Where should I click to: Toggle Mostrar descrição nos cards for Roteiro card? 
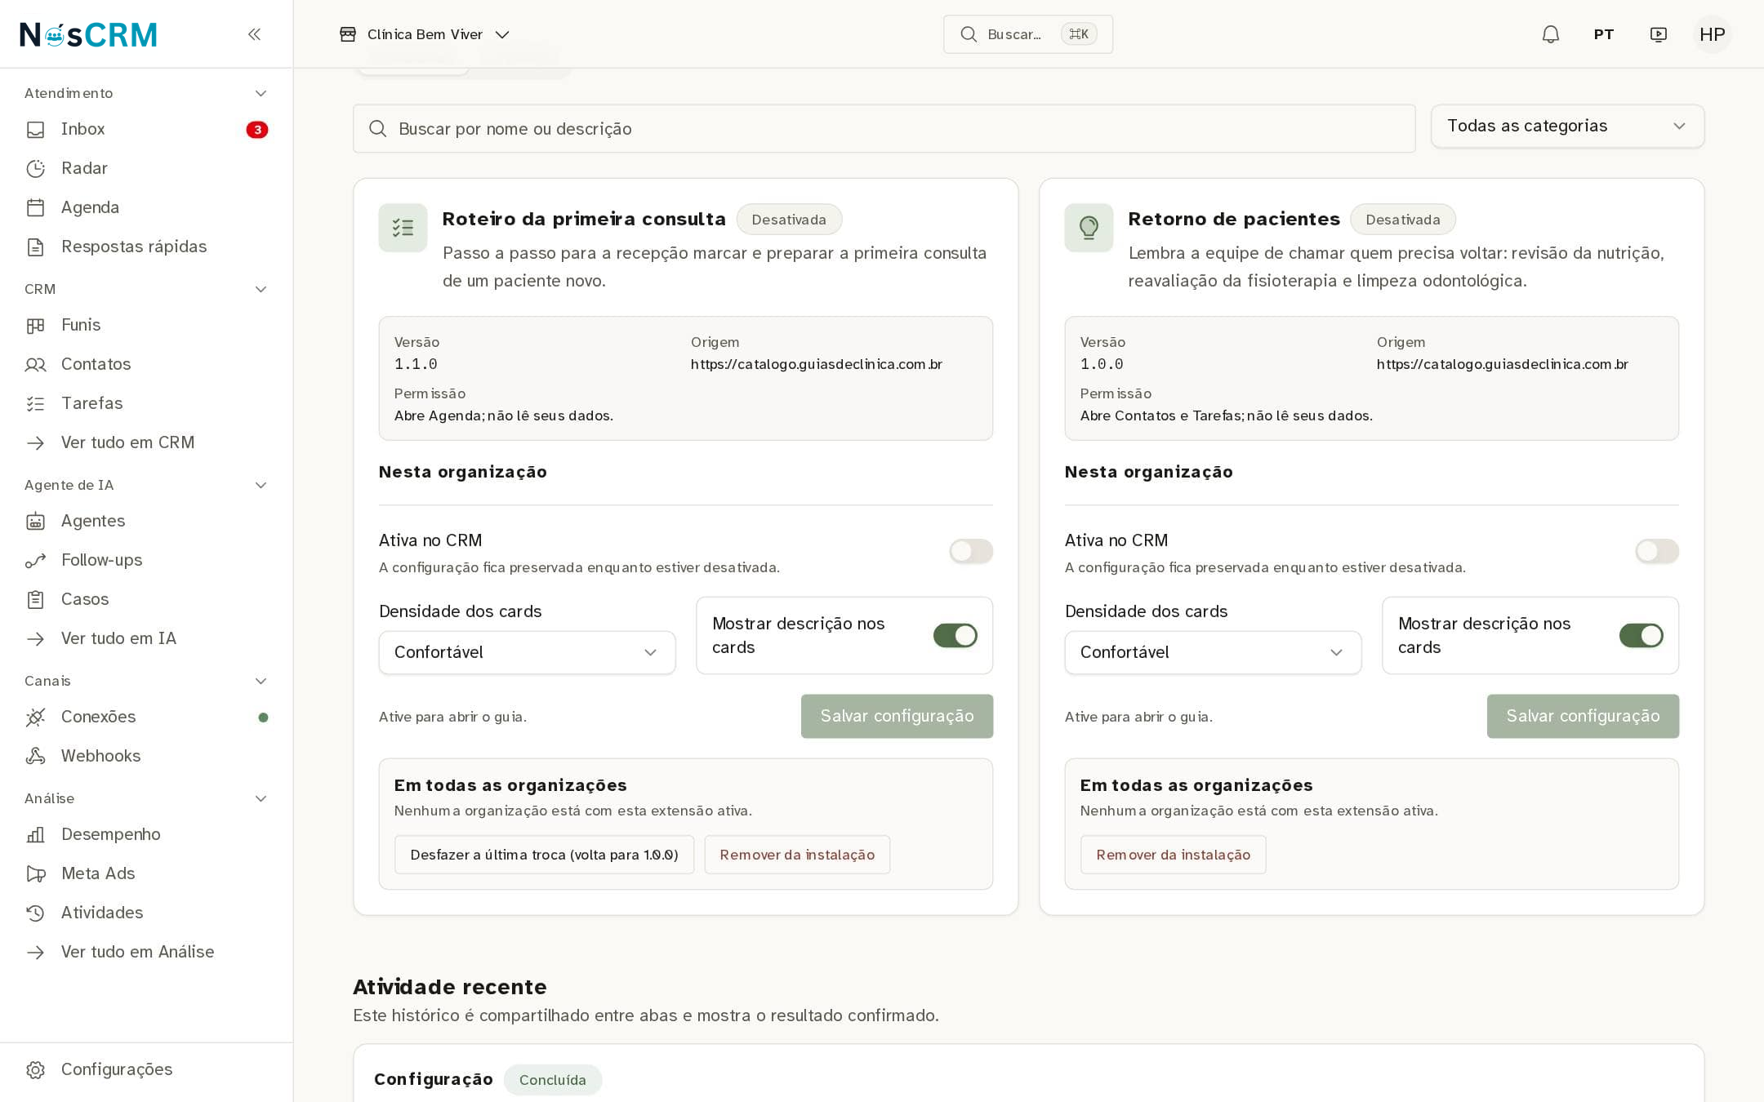click(955, 635)
